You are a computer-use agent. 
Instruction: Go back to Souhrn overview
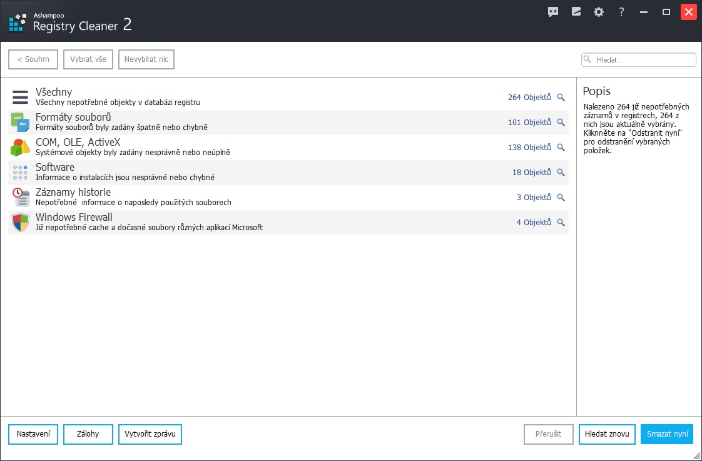[x=33, y=59]
